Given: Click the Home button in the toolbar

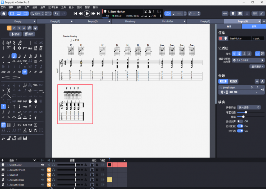Looking at the screenshot, I should pos(4,13).
